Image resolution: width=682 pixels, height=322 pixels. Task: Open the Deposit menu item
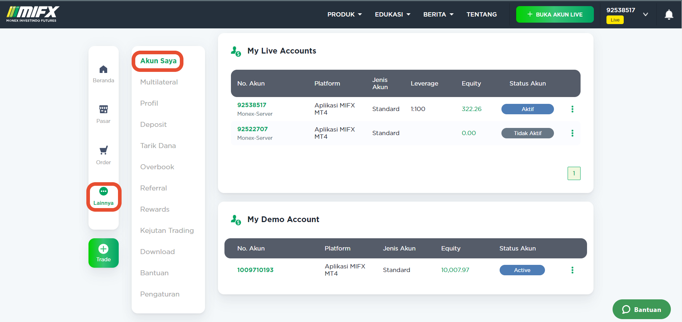pos(154,124)
